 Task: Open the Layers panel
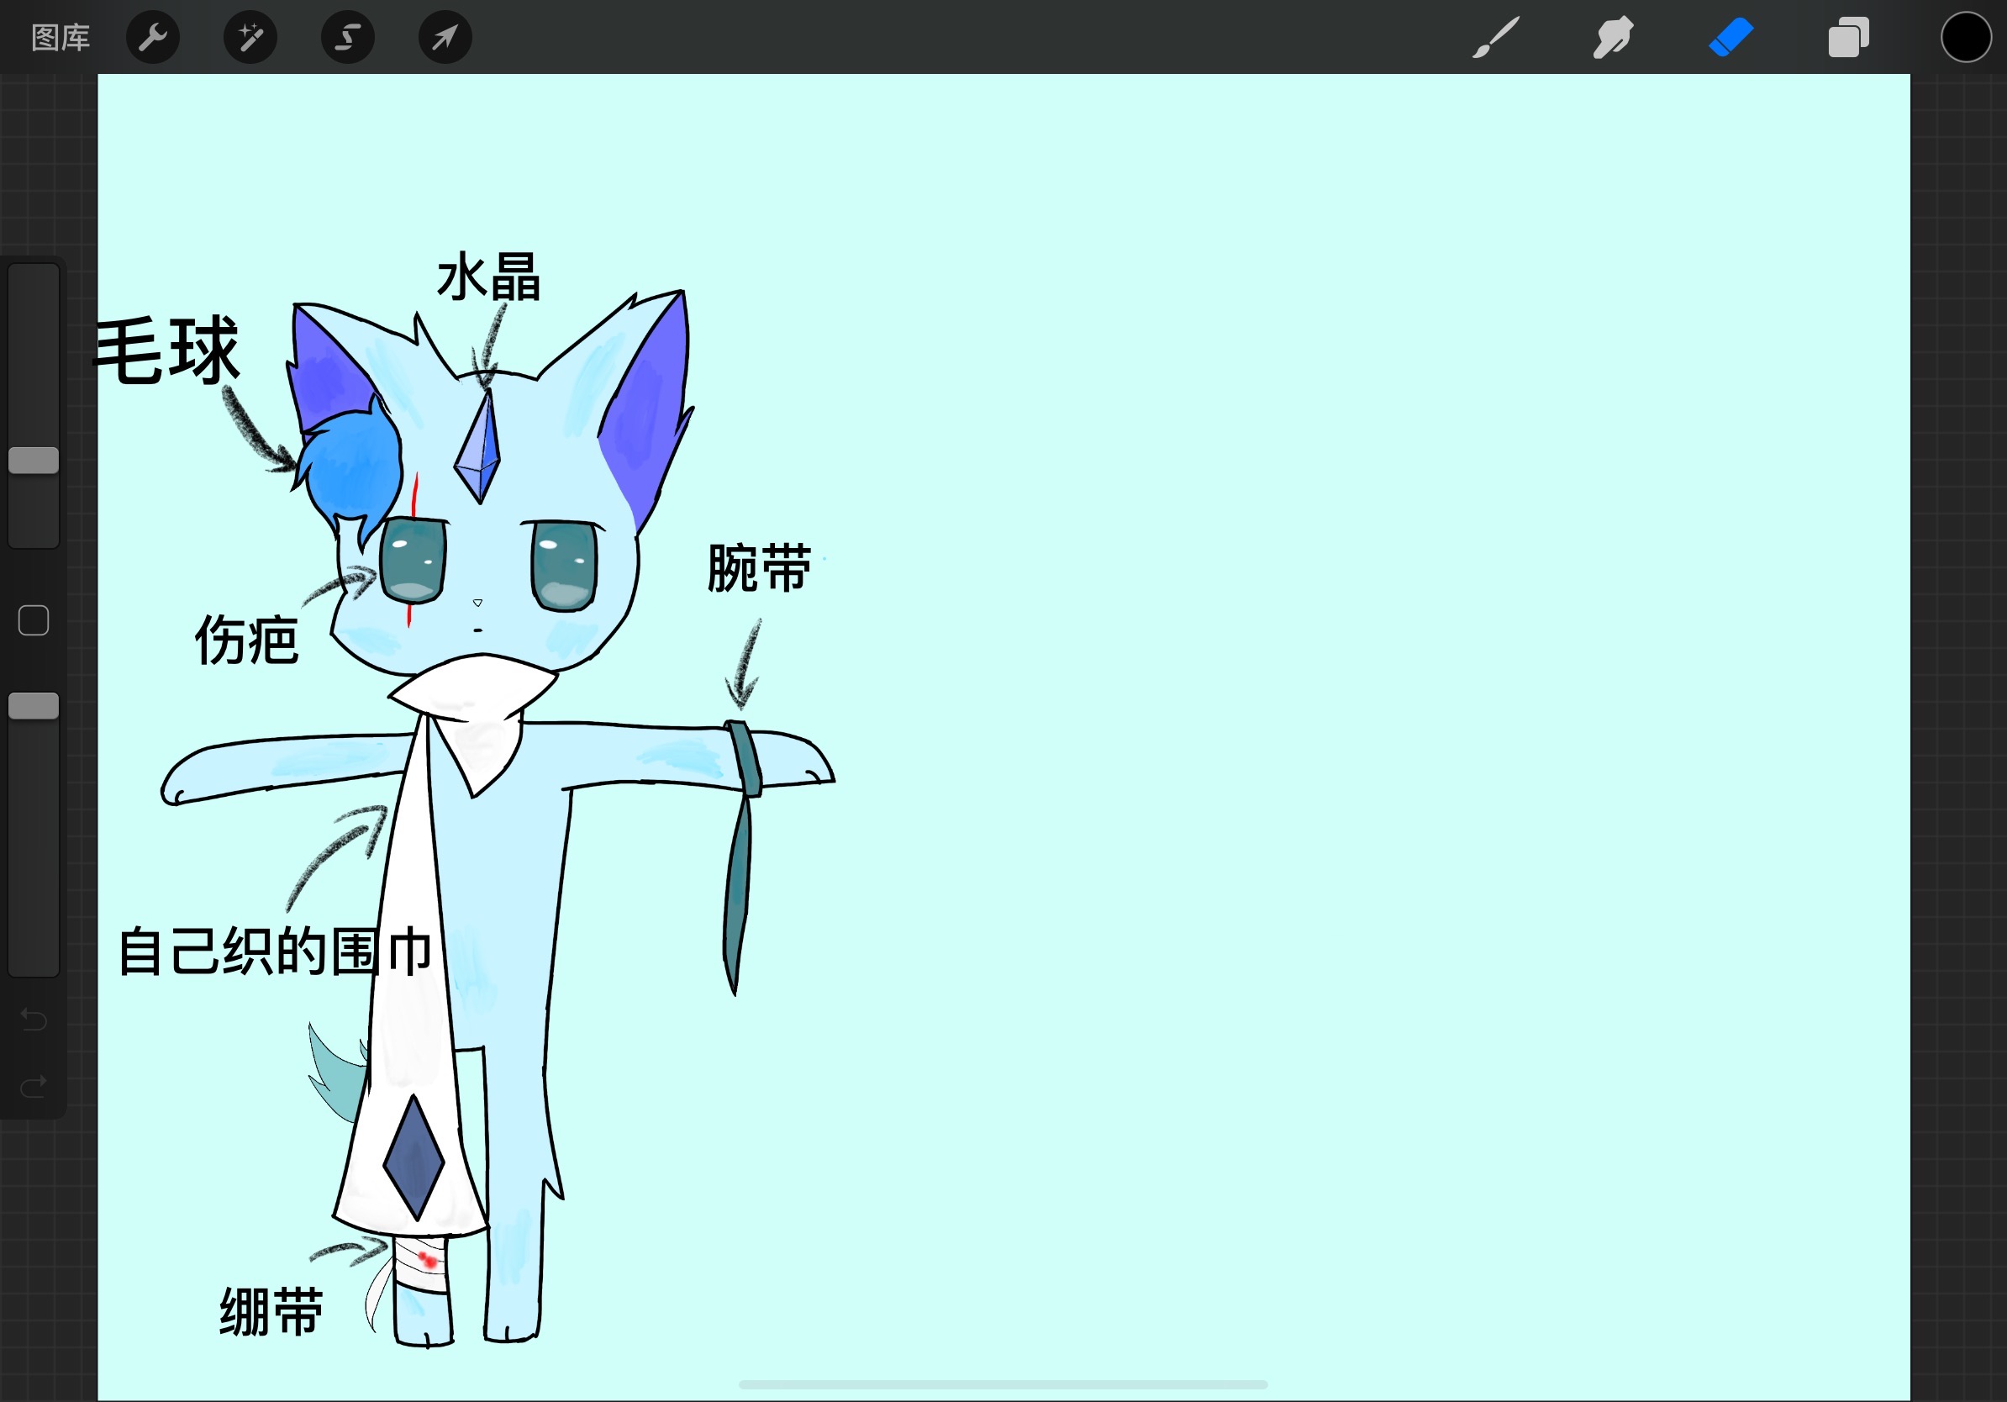1848,37
